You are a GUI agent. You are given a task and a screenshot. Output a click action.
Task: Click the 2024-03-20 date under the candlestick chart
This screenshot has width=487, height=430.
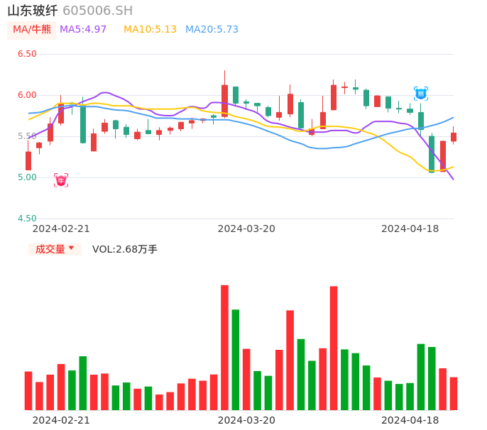(246, 228)
